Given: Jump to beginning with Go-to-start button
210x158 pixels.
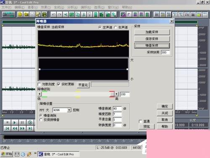Looking at the screenshot, I should click(7, 129).
